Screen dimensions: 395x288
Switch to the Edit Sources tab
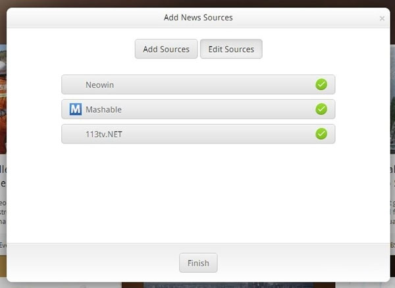[x=231, y=49]
